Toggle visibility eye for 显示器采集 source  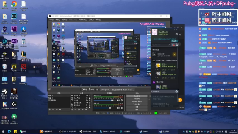[x=87, y=102]
